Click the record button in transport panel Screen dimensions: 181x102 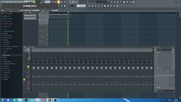[43, 2]
